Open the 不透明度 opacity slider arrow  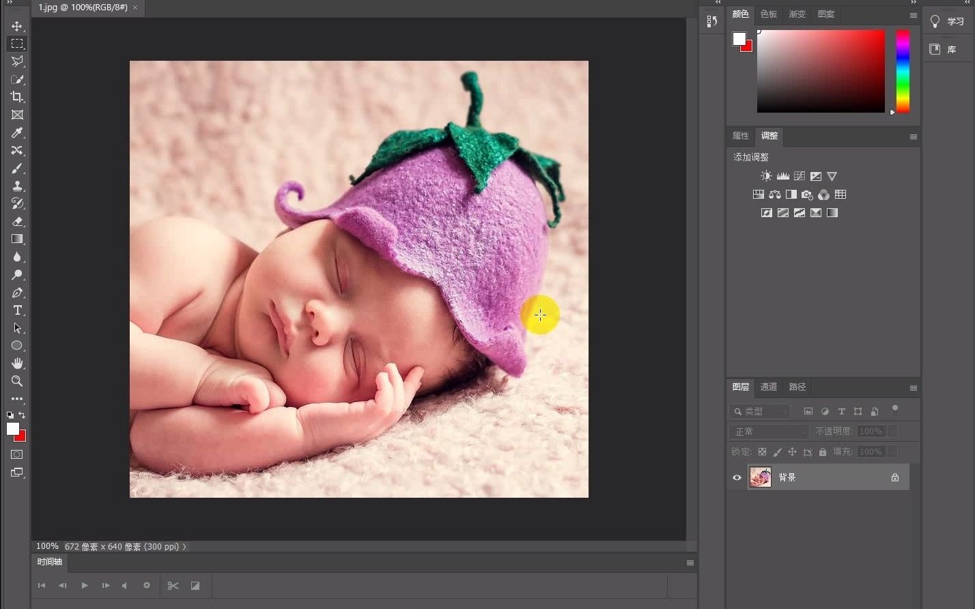(x=892, y=431)
